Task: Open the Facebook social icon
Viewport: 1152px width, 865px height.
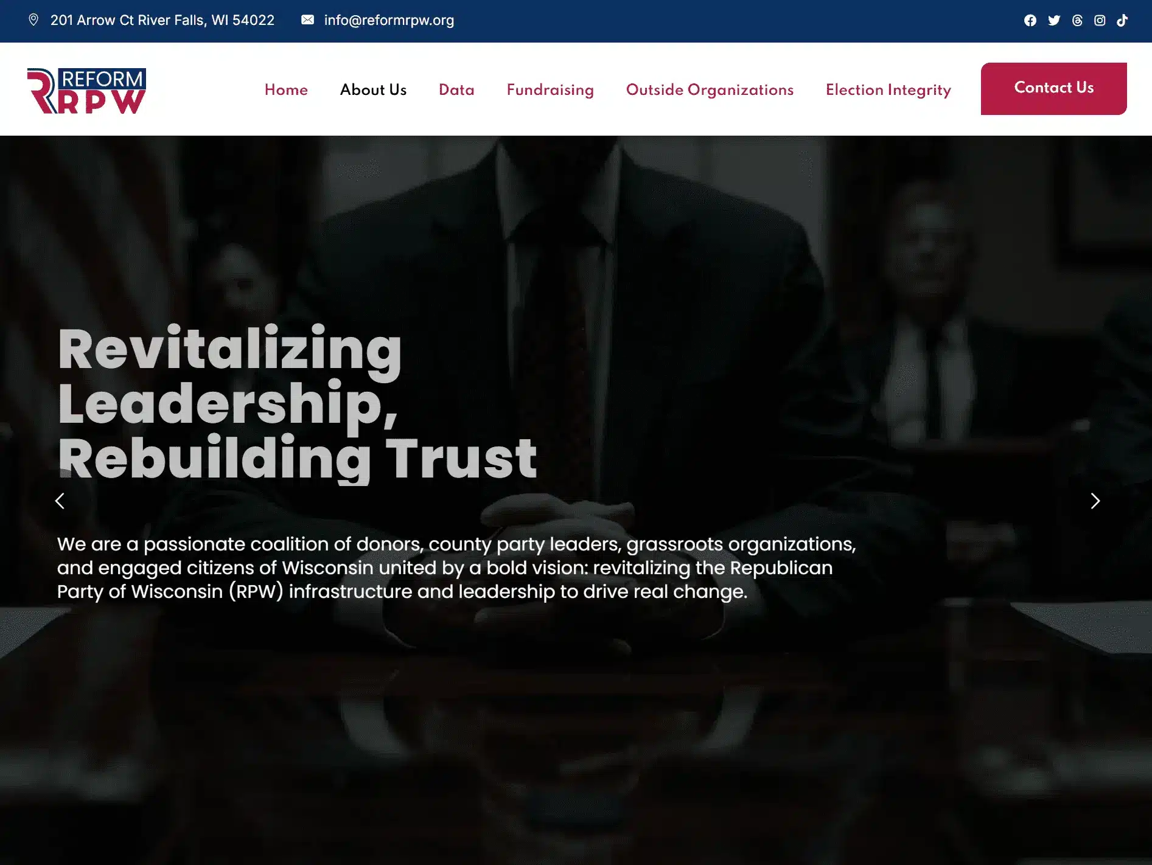Action: coord(1030,21)
